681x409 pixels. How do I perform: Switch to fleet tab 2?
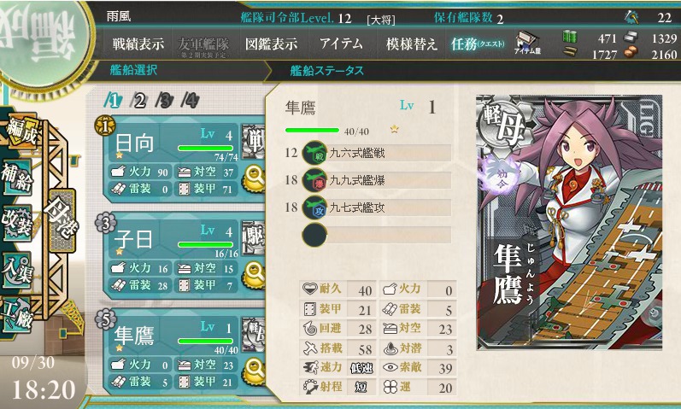[139, 100]
